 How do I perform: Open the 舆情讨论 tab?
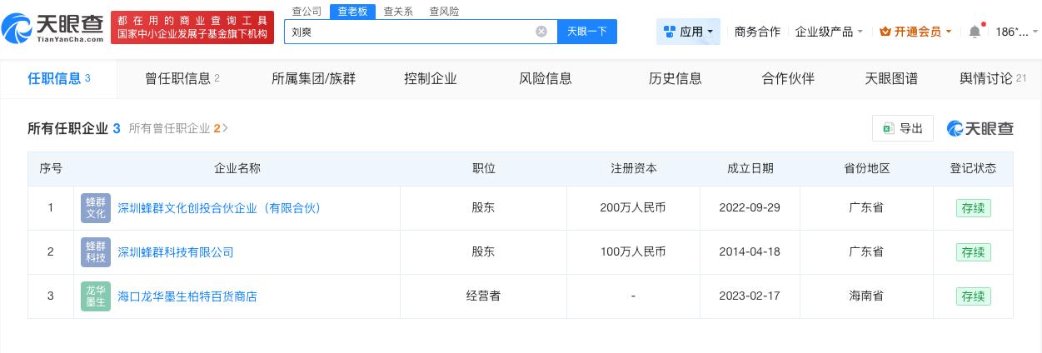point(993,78)
